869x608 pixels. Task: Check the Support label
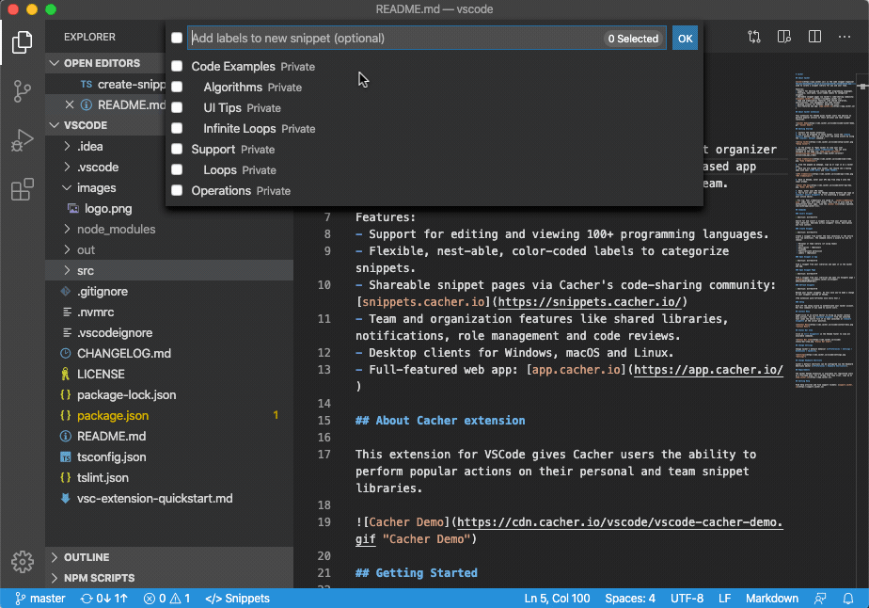pos(177,150)
